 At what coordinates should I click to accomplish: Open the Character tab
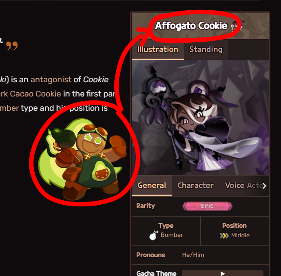tap(195, 185)
